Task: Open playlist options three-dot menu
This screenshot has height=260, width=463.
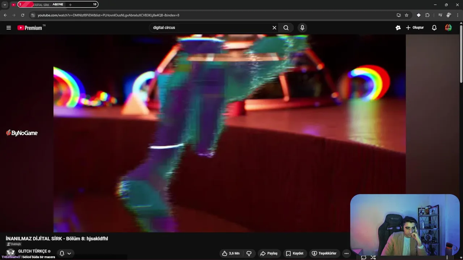Action: click(447, 257)
